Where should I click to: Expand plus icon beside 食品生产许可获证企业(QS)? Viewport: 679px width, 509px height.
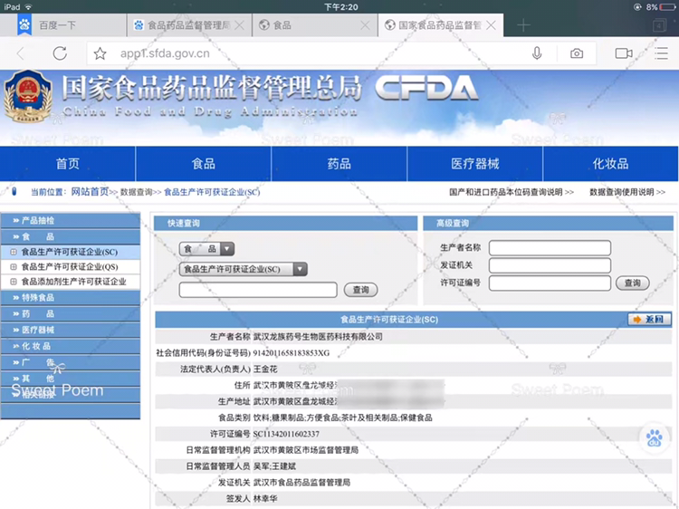[14, 267]
